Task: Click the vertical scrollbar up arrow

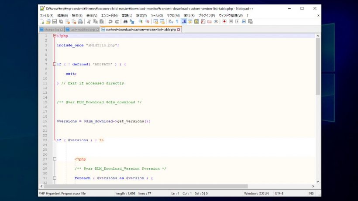Action: pos(318,36)
